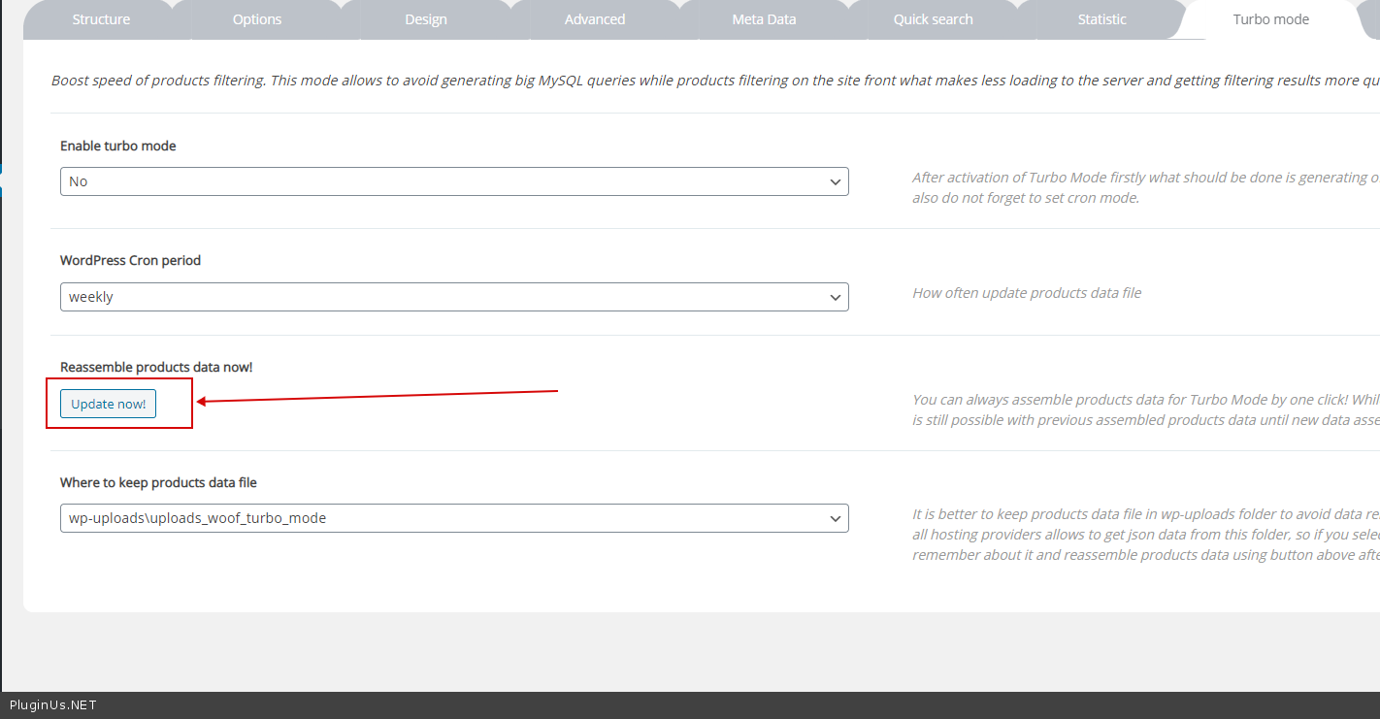Click the Update now! button
The image size is (1380, 719).
coord(108,404)
